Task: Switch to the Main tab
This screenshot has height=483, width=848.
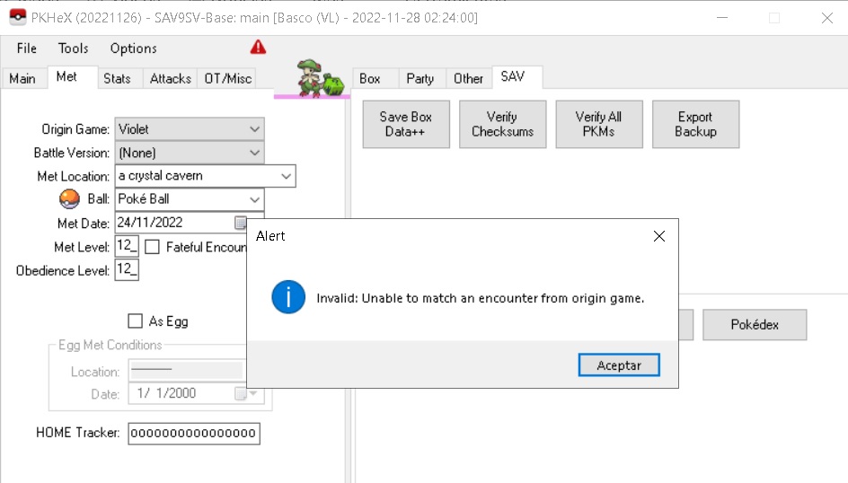Action: (22, 78)
